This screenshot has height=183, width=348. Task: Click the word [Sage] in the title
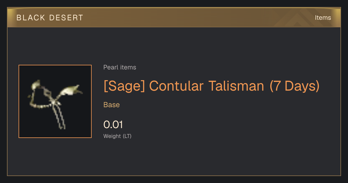pos(124,86)
